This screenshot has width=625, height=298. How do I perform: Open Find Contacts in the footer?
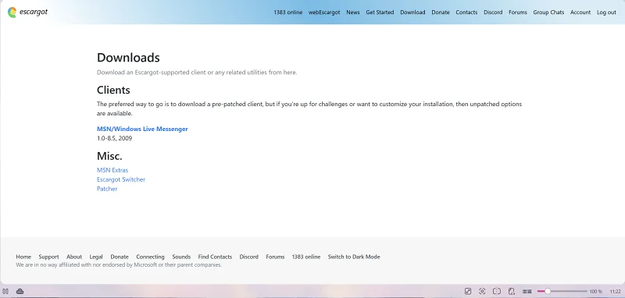coord(215,257)
